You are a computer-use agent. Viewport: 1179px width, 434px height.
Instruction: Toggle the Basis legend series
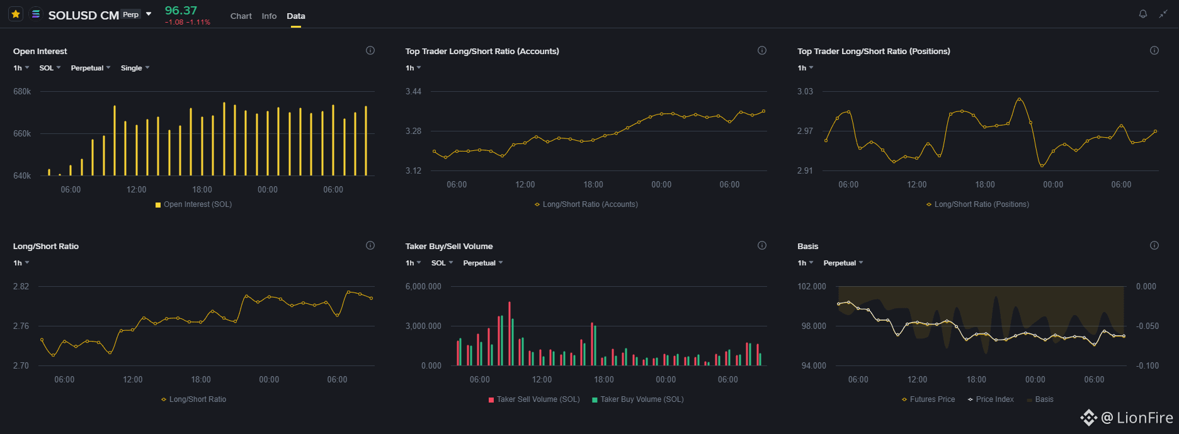(x=1040, y=399)
